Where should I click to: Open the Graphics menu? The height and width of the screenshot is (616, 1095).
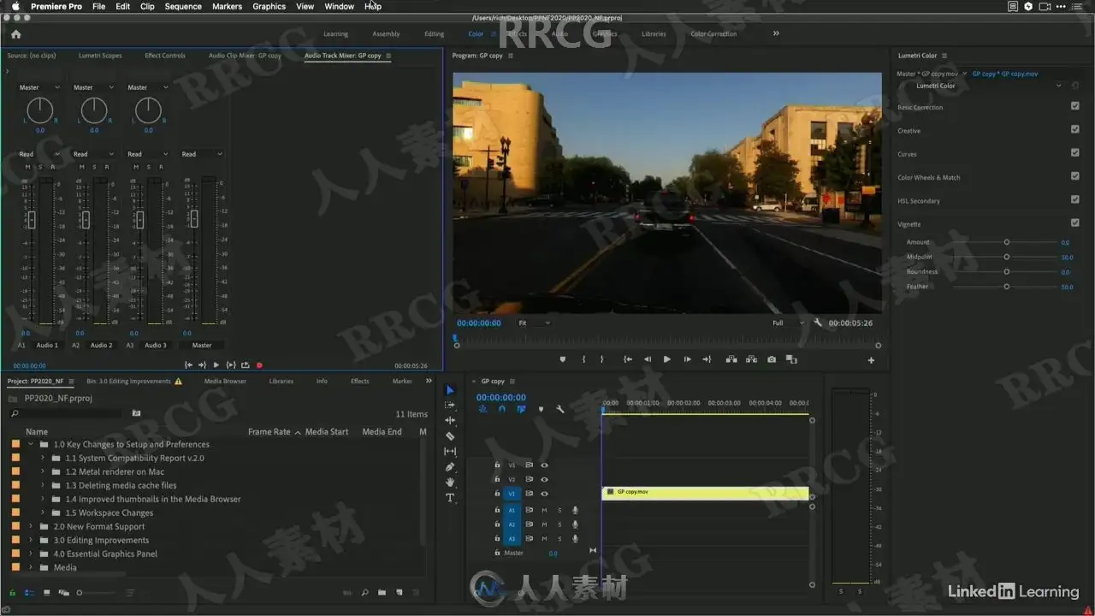click(x=269, y=6)
